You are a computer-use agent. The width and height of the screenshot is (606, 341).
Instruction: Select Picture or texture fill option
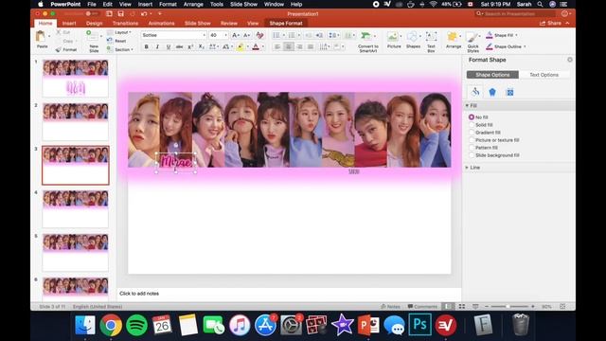coord(472,140)
